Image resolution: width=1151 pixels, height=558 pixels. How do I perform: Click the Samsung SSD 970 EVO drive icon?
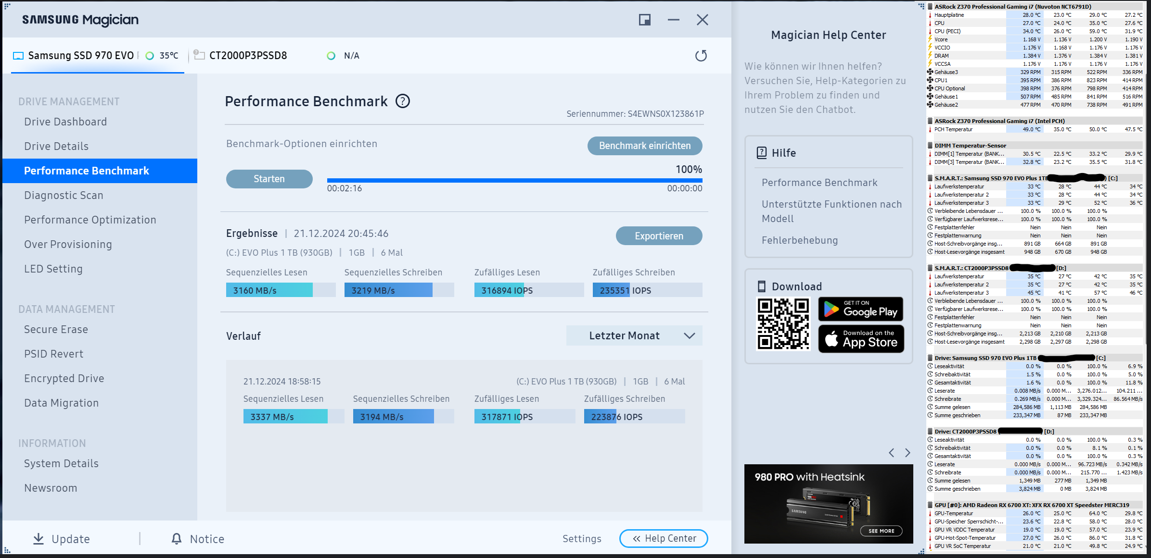[x=18, y=56]
